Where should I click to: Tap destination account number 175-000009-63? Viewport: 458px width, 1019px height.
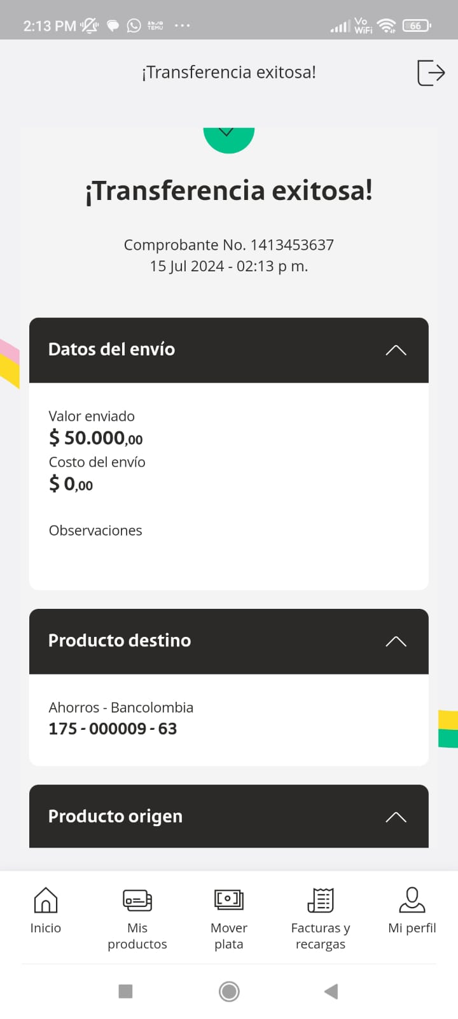(113, 729)
